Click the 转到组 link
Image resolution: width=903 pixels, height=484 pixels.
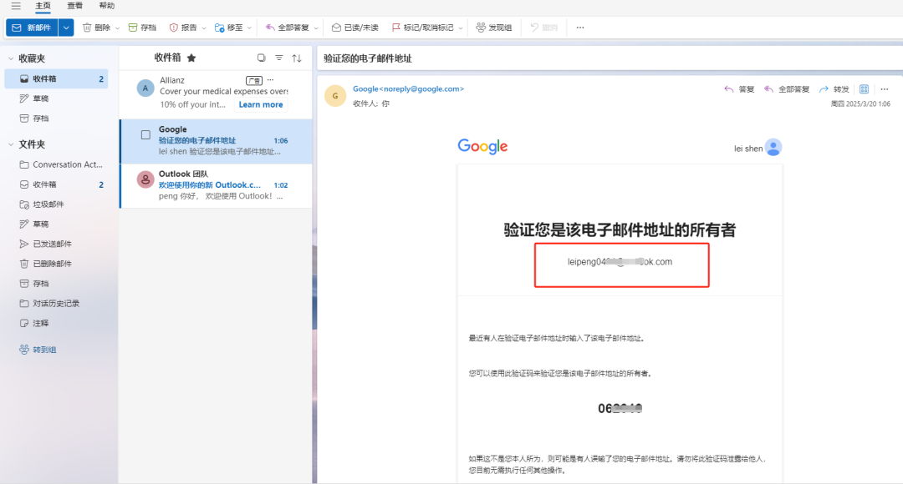pyautogui.click(x=38, y=350)
